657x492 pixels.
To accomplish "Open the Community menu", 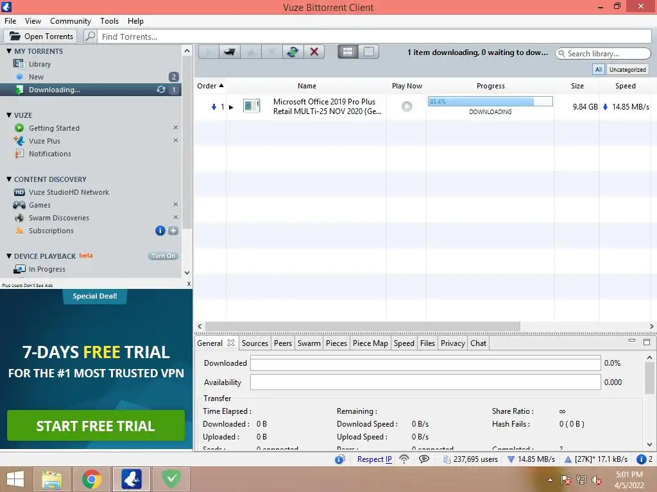I will click(x=71, y=21).
